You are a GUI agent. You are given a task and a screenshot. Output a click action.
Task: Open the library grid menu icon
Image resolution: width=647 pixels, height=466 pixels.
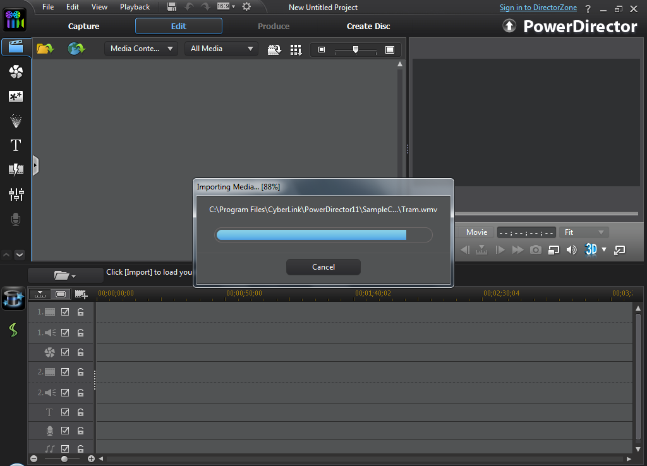click(x=296, y=49)
